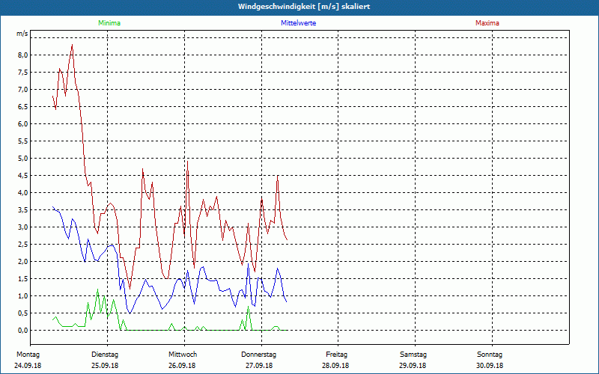Click the 5,5 y-axis value
Screen dimensions: 599x374
[x=23, y=141]
